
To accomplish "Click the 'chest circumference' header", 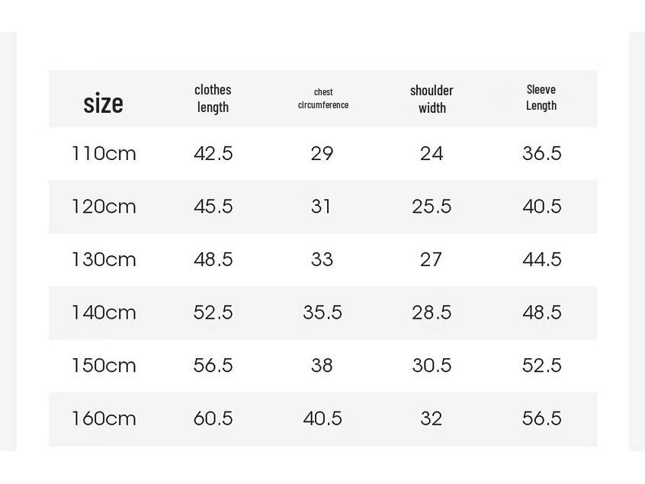I will [x=323, y=98].
